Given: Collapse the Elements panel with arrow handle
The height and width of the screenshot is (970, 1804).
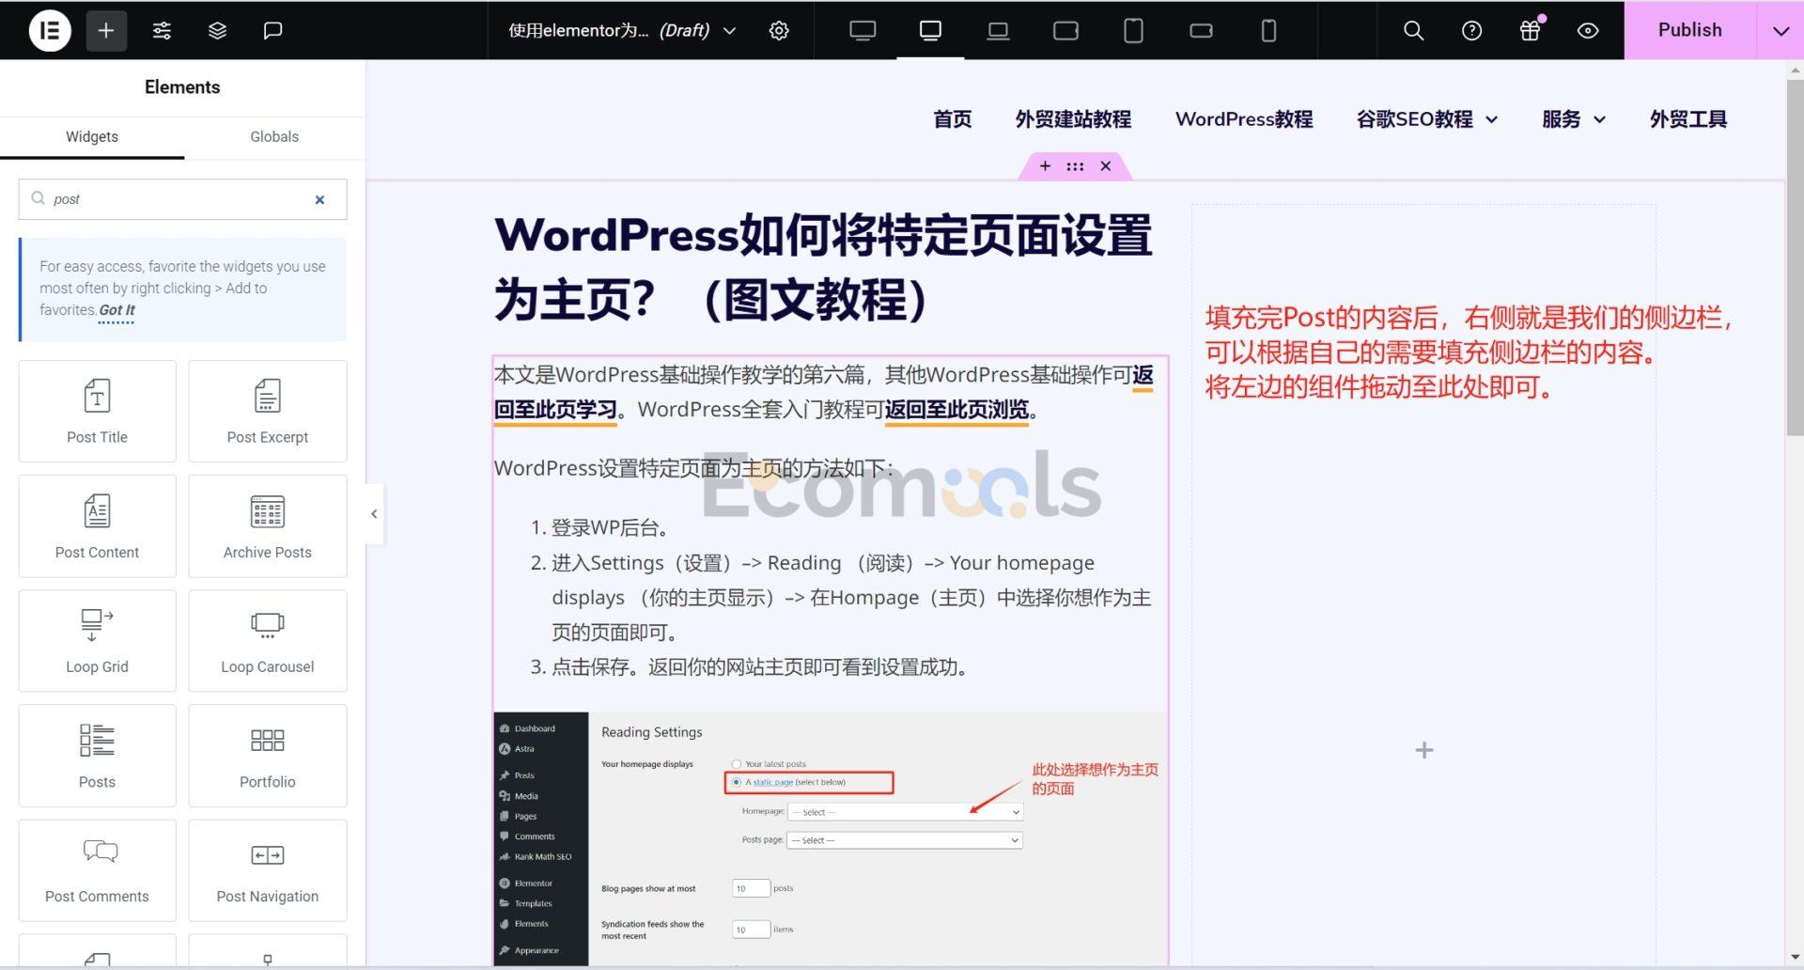Looking at the screenshot, I should pos(374,514).
